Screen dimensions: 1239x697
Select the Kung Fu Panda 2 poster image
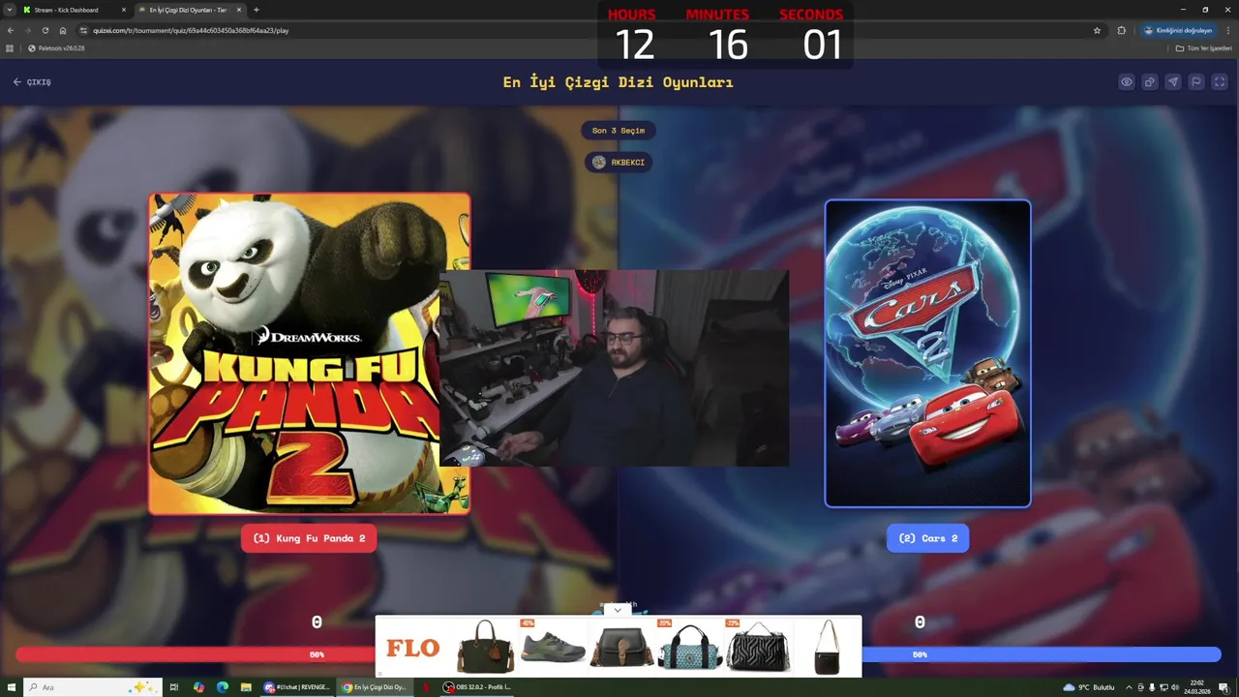pyautogui.click(x=309, y=353)
